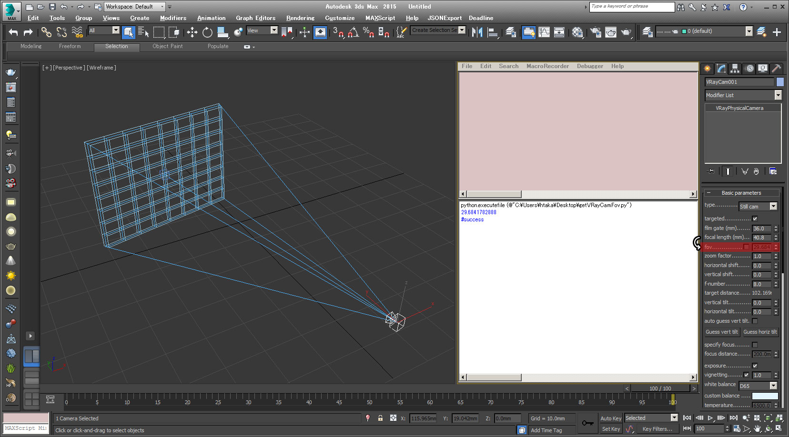789x437 pixels.
Task: Click the custom balance color swatch
Action: [765, 396]
